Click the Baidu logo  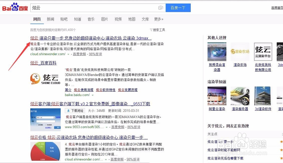click(x=15, y=7)
